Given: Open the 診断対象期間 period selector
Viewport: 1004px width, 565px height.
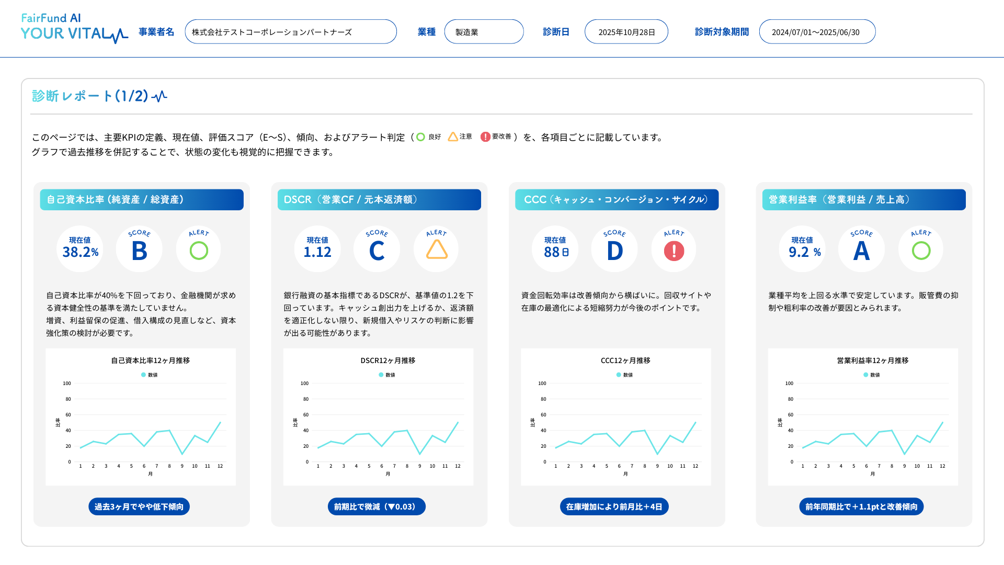Looking at the screenshot, I should click(817, 31).
